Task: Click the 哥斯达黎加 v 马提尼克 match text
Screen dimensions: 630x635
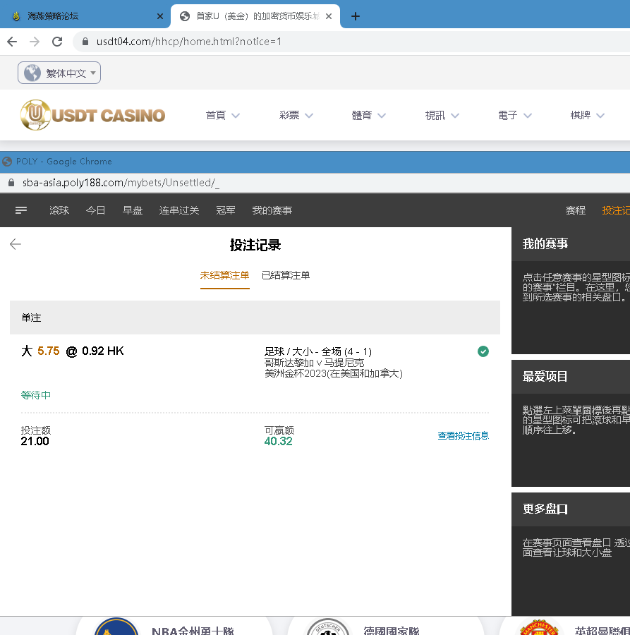Action: point(314,363)
